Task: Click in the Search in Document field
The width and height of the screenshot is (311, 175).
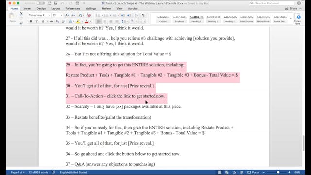Action: [272, 3]
